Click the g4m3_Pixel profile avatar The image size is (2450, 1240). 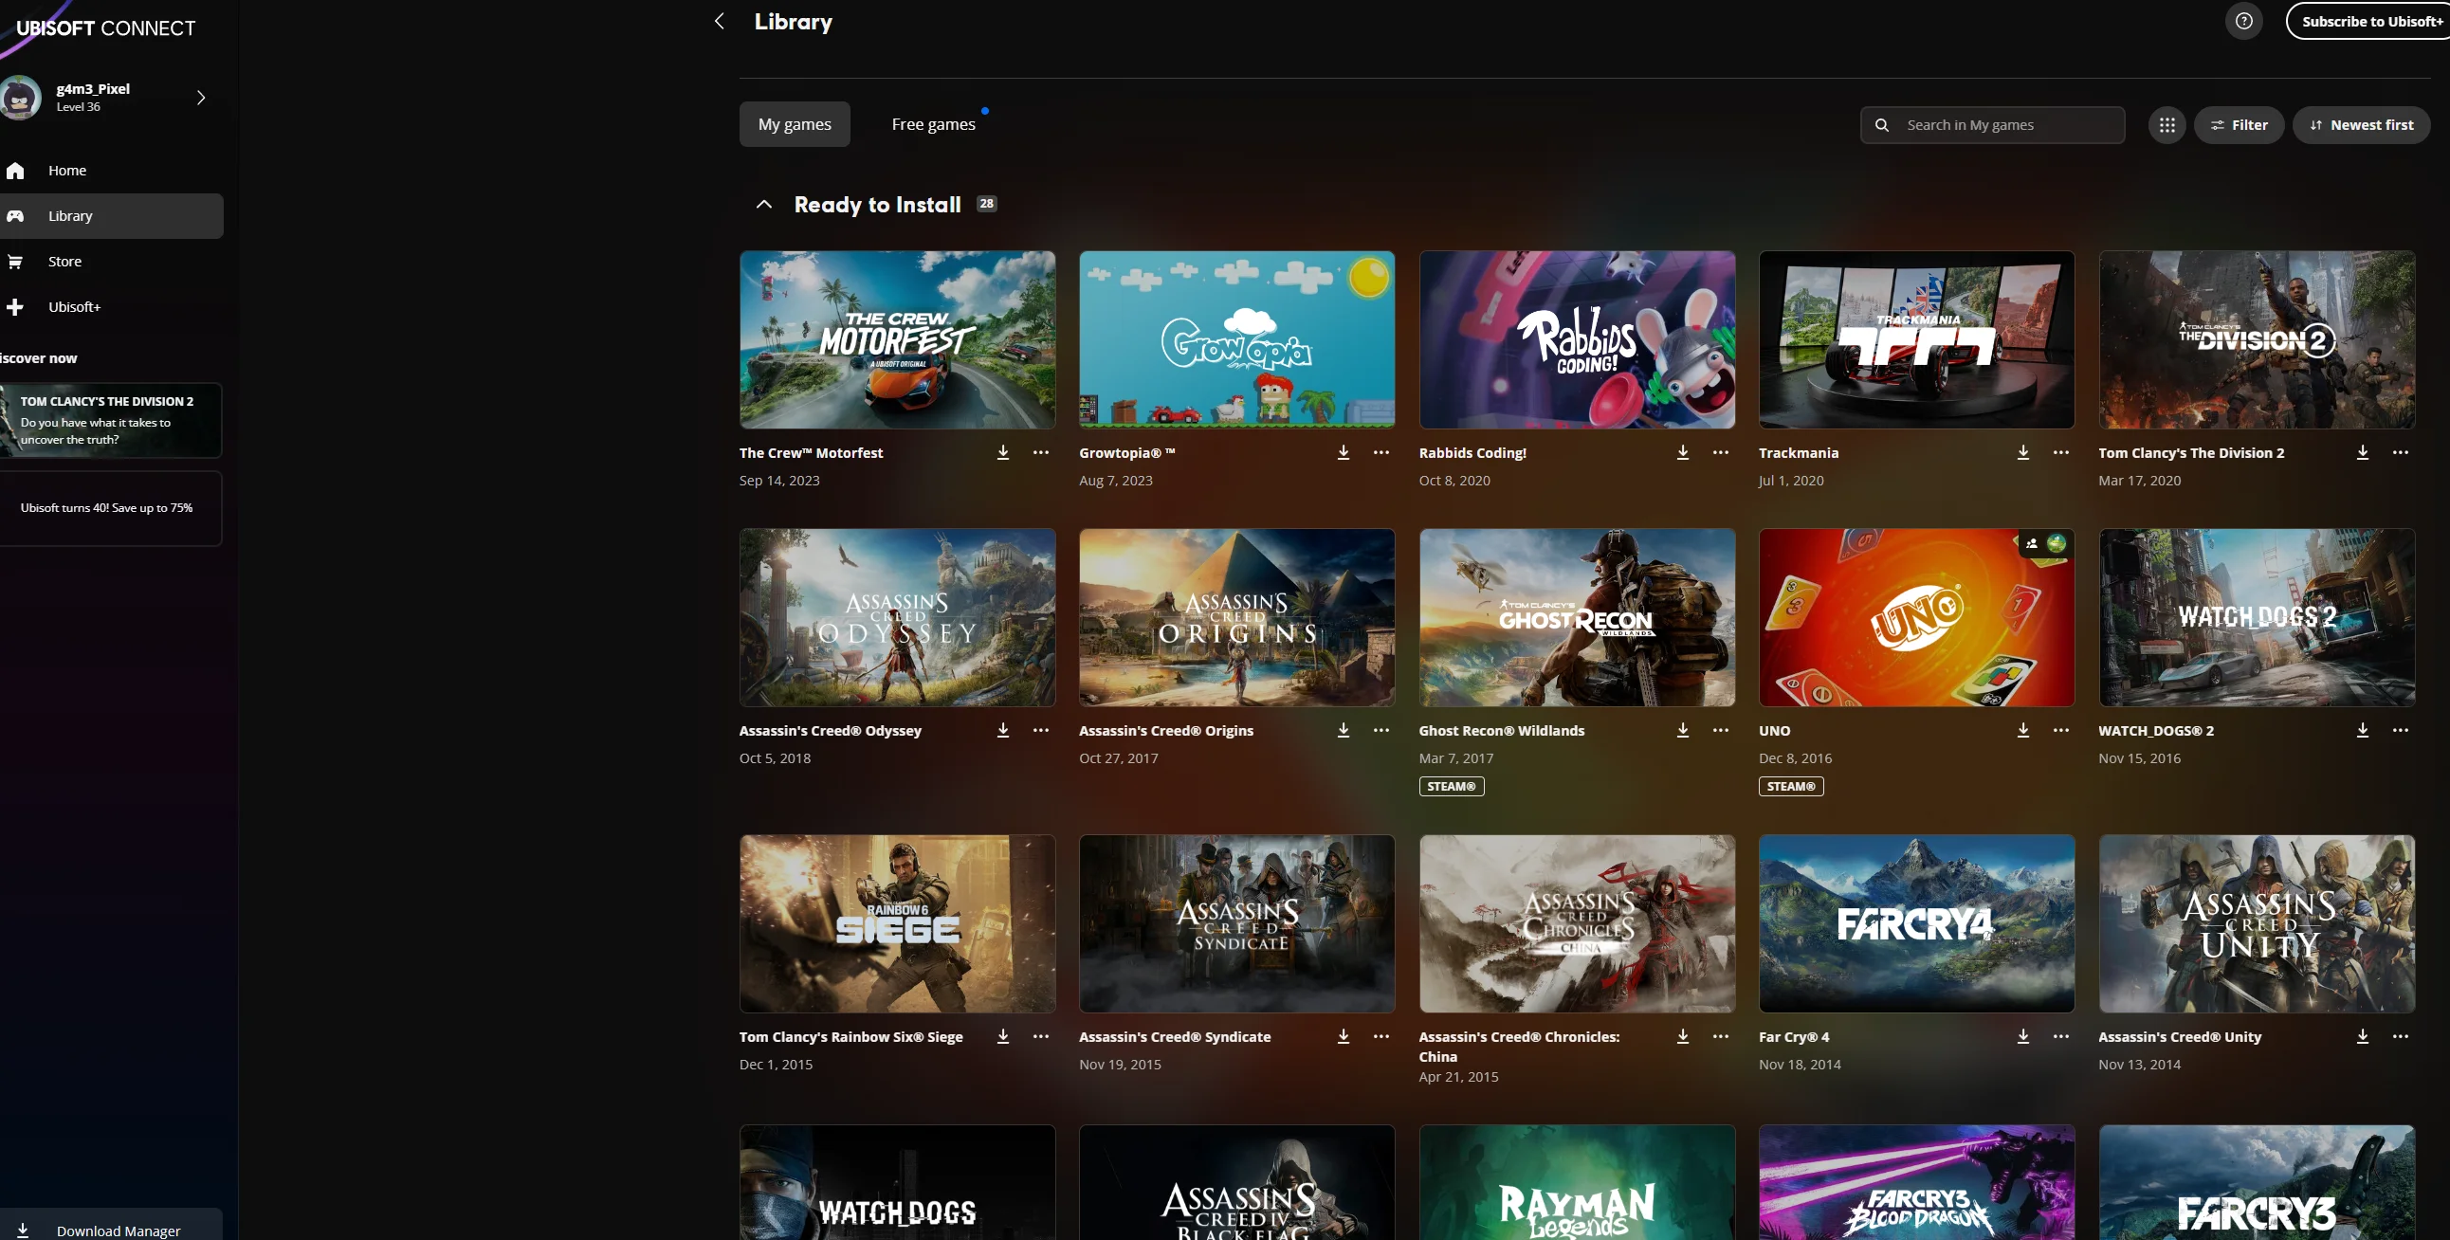pyautogui.click(x=20, y=97)
